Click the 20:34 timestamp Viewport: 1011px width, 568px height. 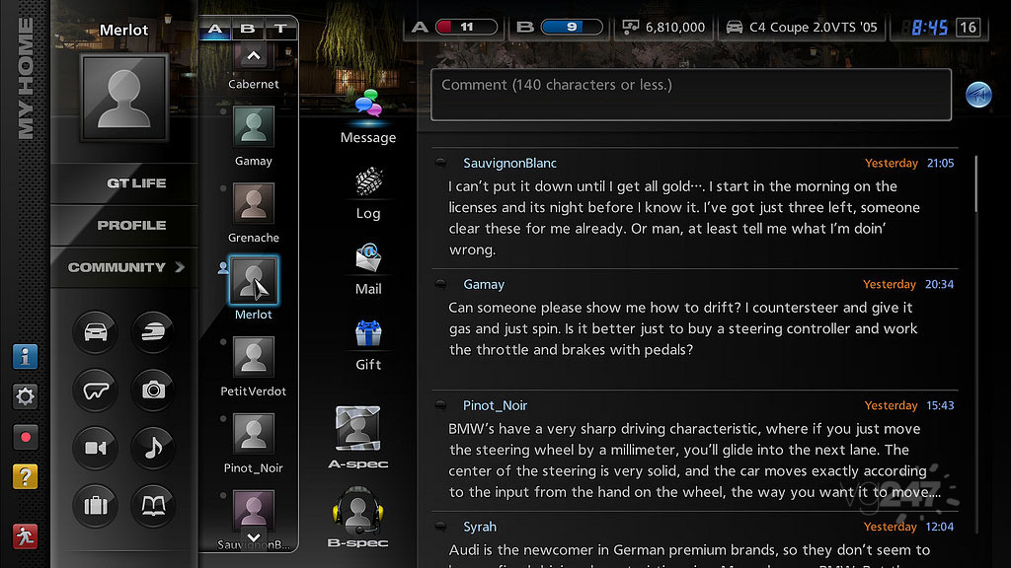939,285
